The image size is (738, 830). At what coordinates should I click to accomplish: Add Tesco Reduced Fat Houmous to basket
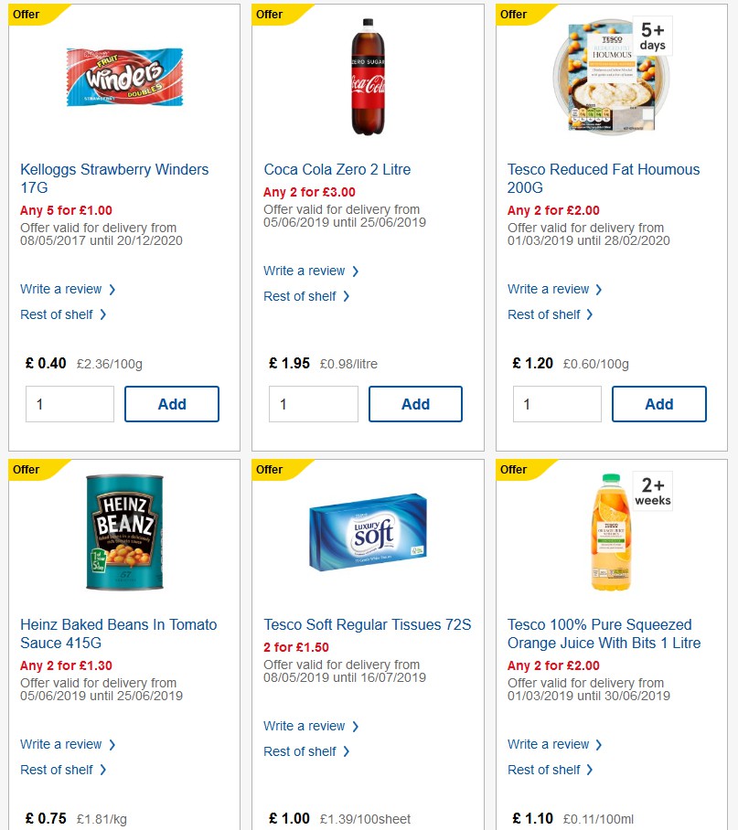[658, 403]
